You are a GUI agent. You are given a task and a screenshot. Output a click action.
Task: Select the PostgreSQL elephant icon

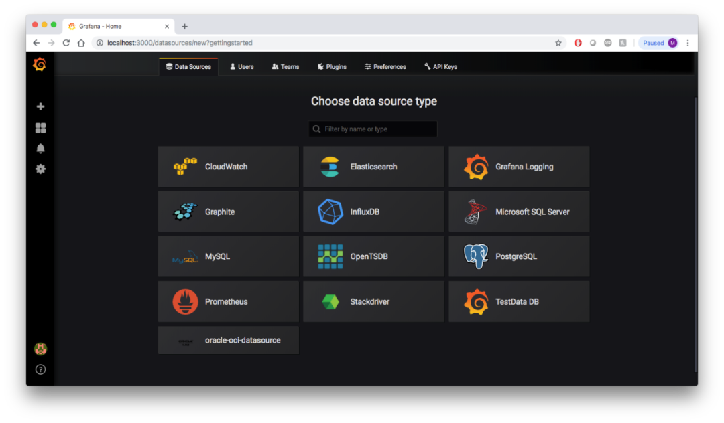point(476,256)
